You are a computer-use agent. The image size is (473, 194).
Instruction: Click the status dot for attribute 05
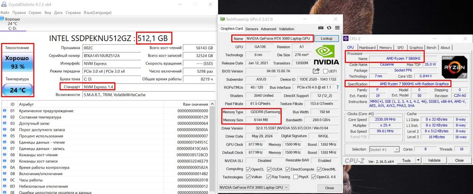[x=5, y=136]
